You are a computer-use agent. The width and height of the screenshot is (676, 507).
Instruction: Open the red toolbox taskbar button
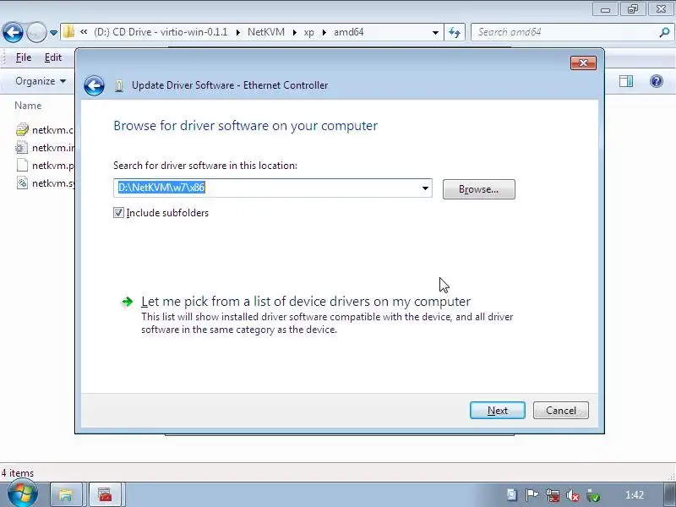pos(105,494)
